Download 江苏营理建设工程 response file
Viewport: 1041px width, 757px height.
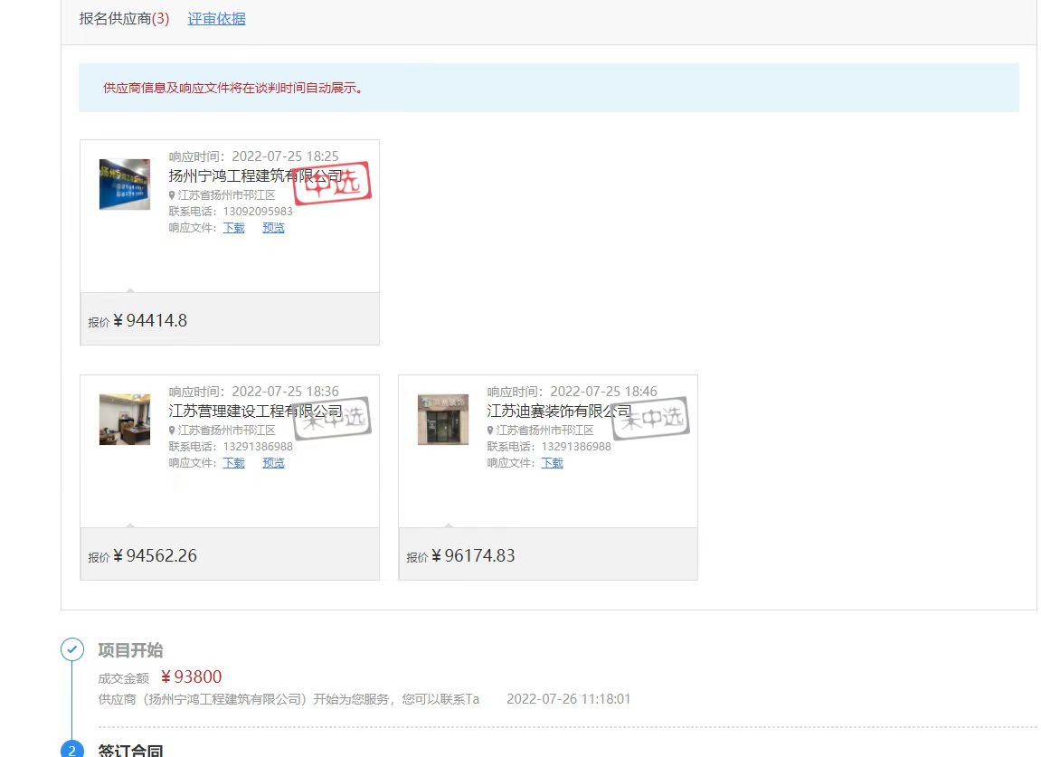[233, 463]
